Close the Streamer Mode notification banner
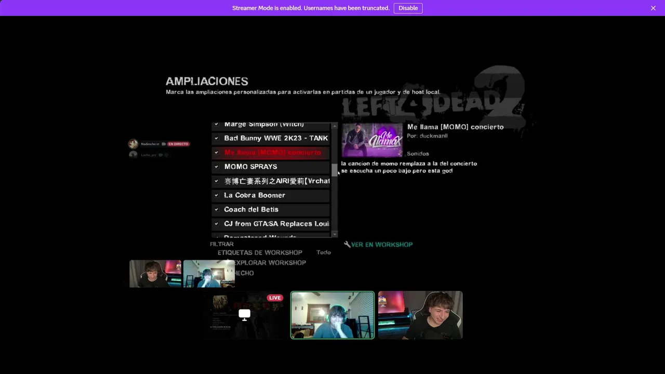The image size is (665, 374). (x=653, y=8)
